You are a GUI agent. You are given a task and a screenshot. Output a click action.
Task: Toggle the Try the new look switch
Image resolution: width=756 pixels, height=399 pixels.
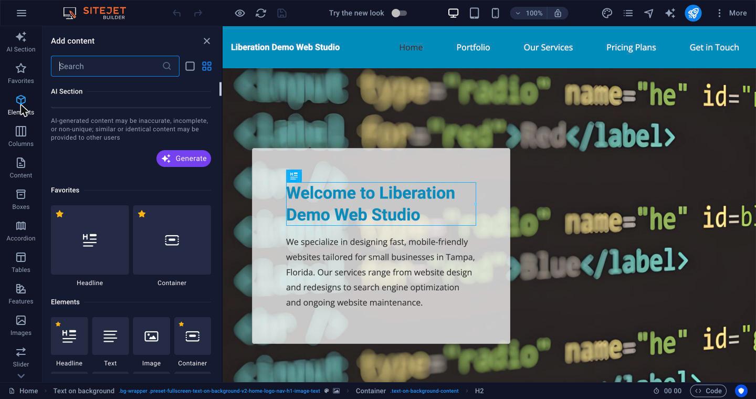coord(399,13)
